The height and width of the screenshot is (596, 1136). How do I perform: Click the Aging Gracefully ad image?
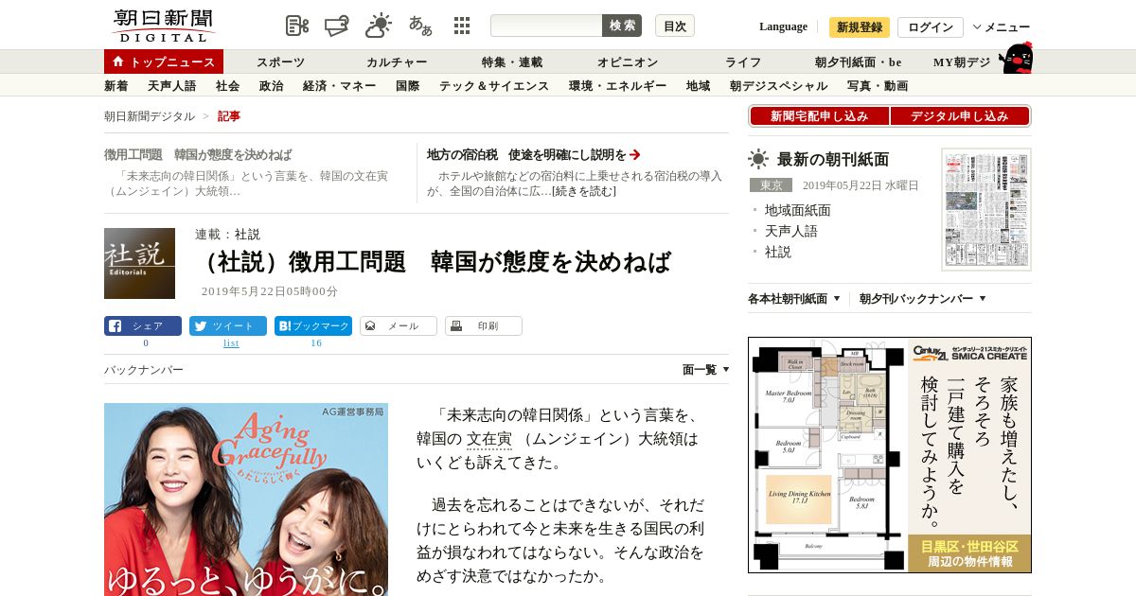246,500
